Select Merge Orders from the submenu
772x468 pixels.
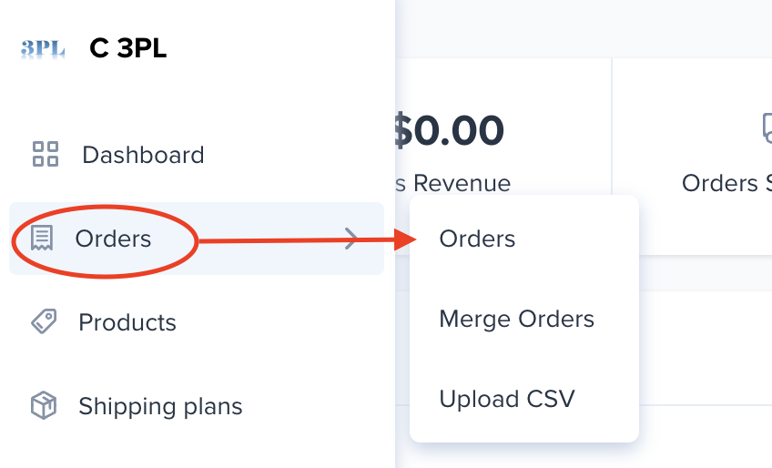click(x=516, y=319)
